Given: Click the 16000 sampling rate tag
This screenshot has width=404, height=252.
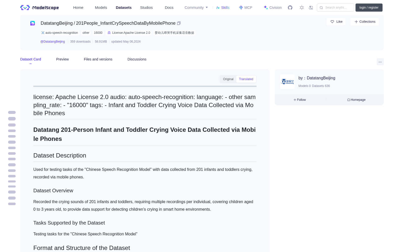Looking at the screenshot, I should click(98, 33).
